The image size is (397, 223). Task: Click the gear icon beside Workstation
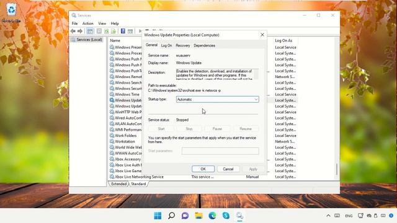(112, 141)
